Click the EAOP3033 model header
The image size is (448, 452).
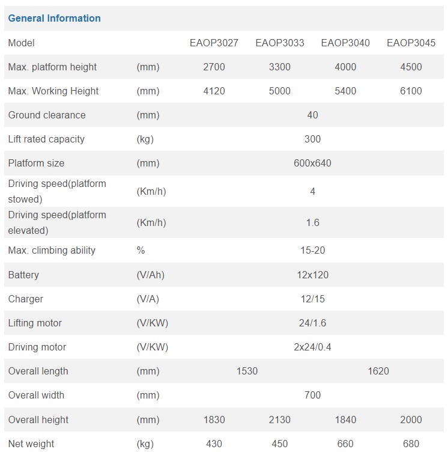(x=280, y=43)
